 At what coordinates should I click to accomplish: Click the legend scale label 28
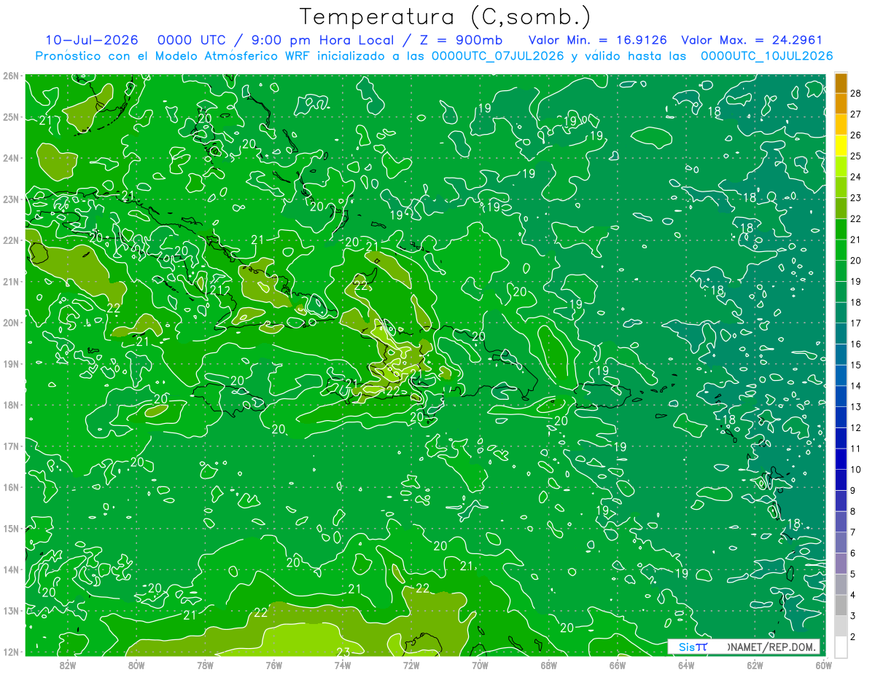click(x=856, y=92)
